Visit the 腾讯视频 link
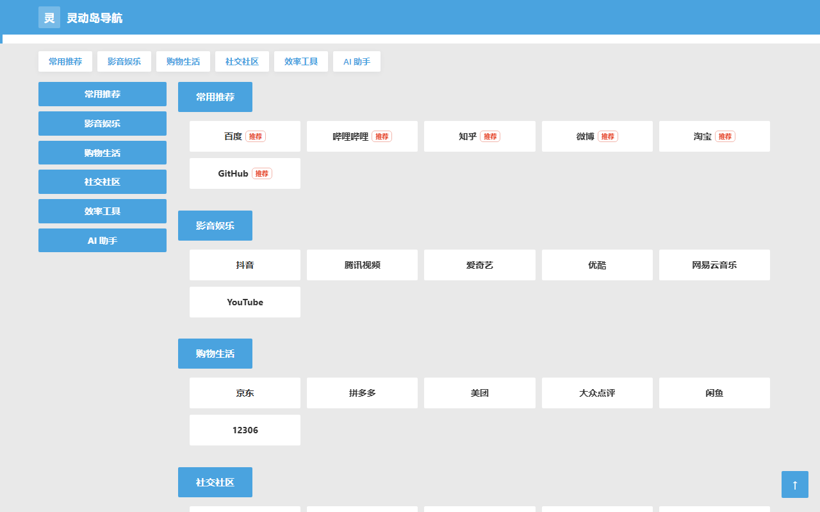The width and height of the screenshot is (820, 512). [362, 265]
